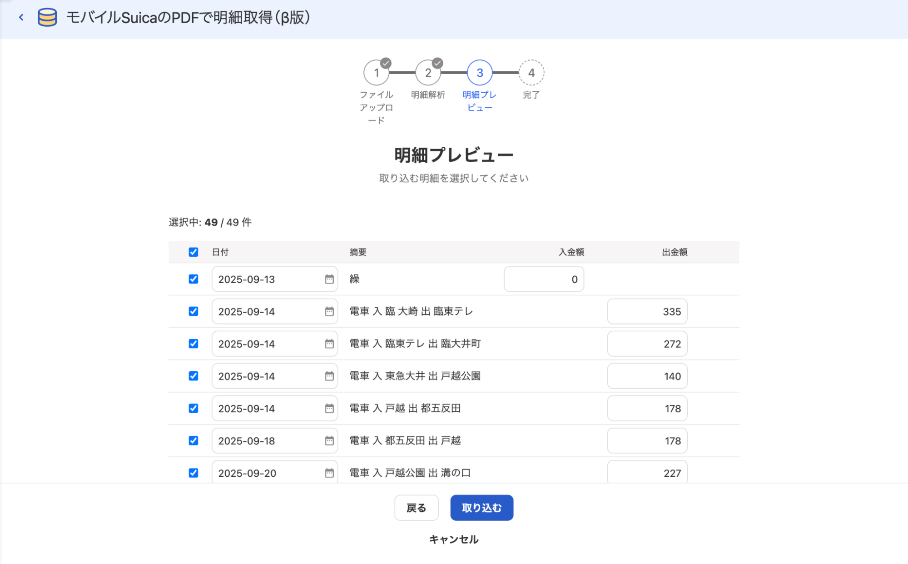
Task: Uncheck the 臨東テレ 出 臨大井町 row checkbox
Action: coord(194,344)
